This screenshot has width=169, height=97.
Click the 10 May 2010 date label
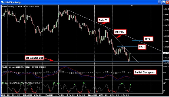[x=104, y=95]
